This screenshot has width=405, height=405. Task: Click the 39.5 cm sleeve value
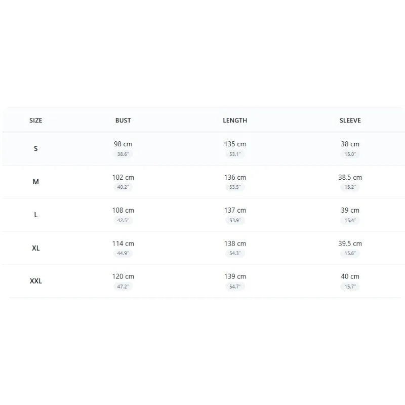[x=350, y=244]
